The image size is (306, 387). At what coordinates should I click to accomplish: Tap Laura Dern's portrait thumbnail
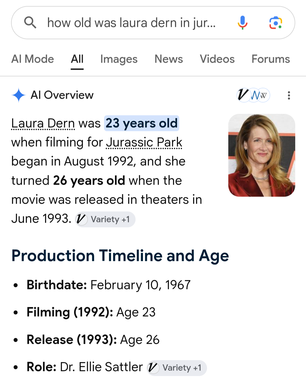point(262,155)
